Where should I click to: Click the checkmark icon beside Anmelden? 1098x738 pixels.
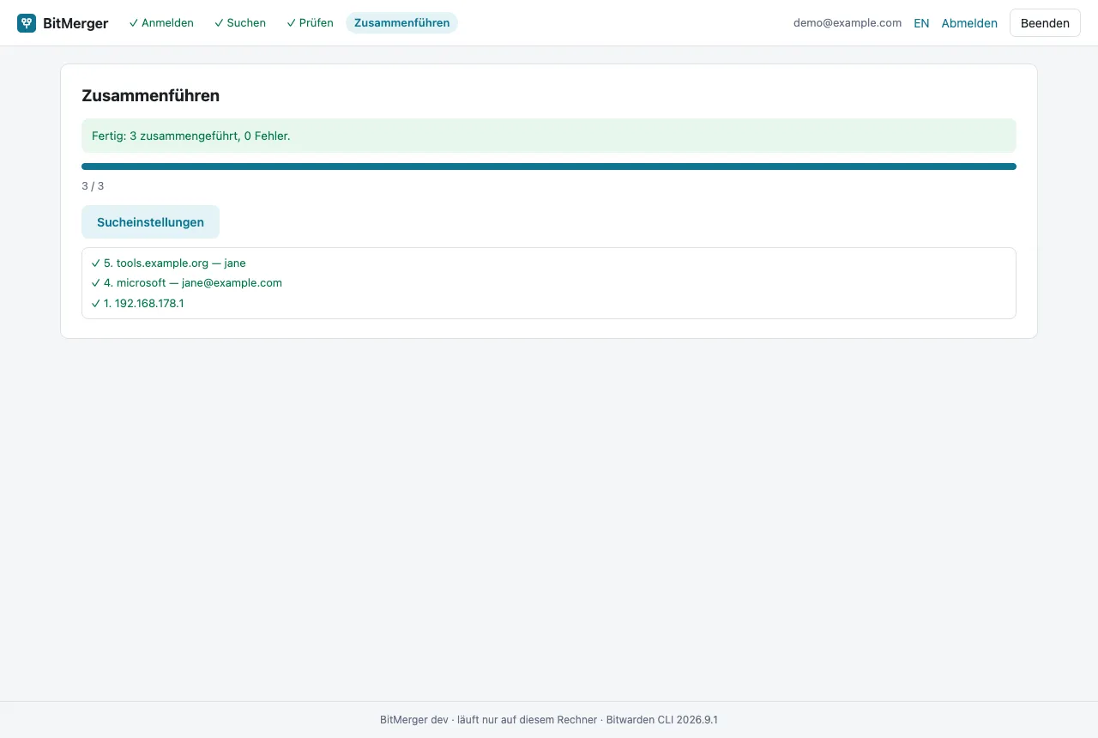click(x=134, y=23)
